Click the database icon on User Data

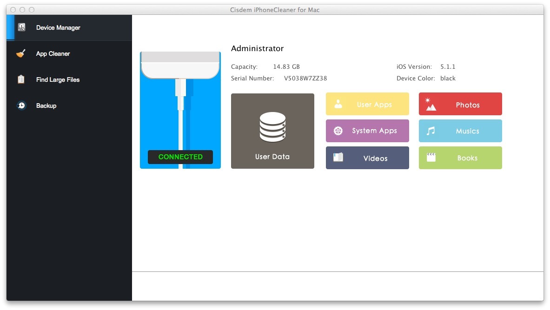pos(272,127)
